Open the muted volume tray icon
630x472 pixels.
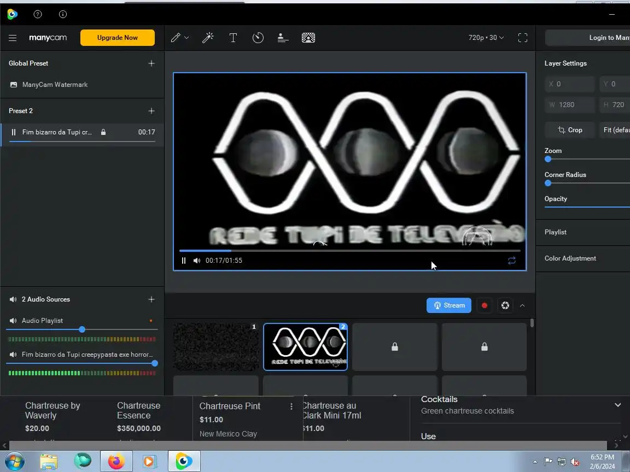tap(575, 462)
